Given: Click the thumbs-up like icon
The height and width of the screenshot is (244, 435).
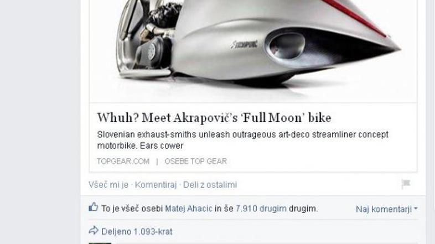Looking at the screenshot, I should (x=94, y=207).
